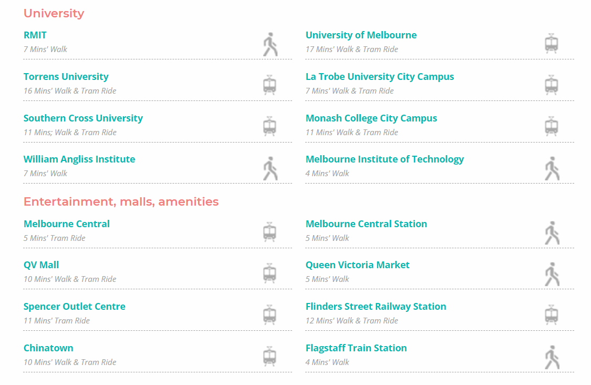Click the tram icon beside Flinders Street Railway Station
Image resolution: width=591 pixels, height=385 pixels.
point(552,315)
